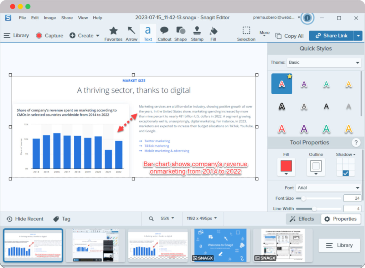
Task: Expand the 55% zoom dropdown
Action: 167,219
